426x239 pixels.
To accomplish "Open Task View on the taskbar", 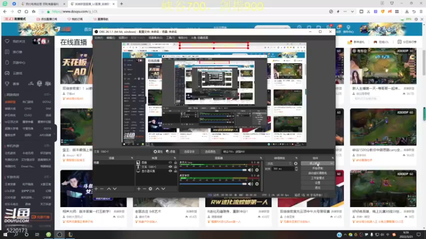I will [x=37, y=234].
